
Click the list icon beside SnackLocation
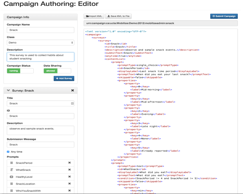click(x=11, y=184)
